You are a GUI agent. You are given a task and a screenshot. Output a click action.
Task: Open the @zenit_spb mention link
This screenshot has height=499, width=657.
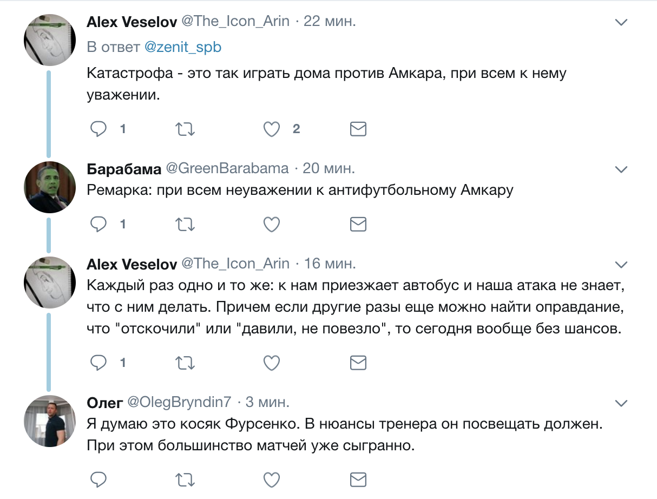pyautogui.click(x=183, y=47)
